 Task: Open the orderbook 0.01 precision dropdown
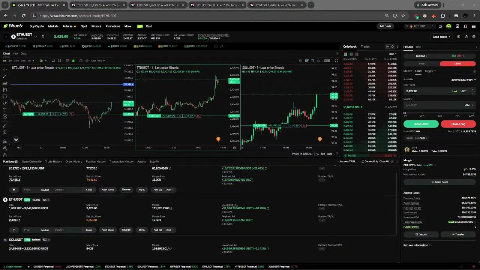tap(393, 54)
